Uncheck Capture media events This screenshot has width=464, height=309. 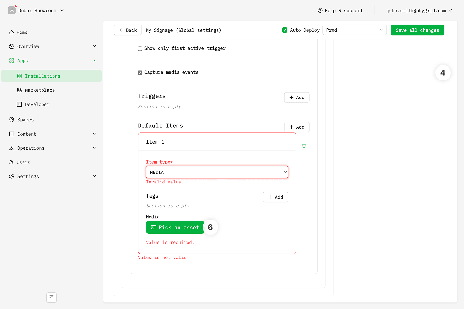tap(140, 73)
